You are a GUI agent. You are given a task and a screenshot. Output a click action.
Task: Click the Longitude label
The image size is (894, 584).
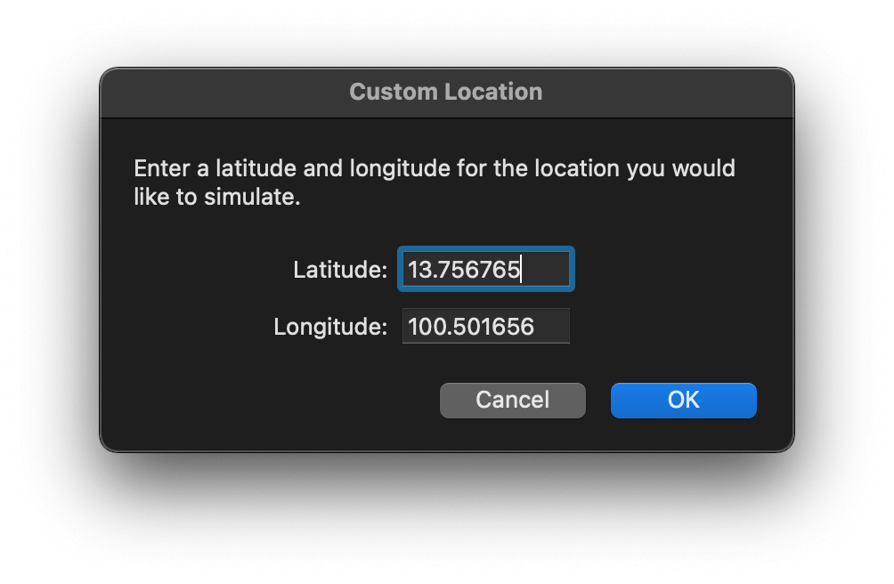pyautogui.click(x=330, y=327)
